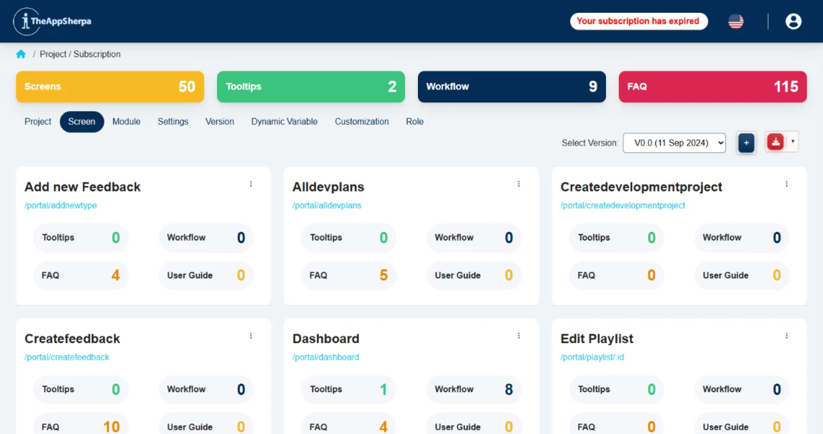This screenshot has height=434, width=823.
Task: Go to home via breadcrumb house icon
Action: pyautogui.click(x=21, y=54)
